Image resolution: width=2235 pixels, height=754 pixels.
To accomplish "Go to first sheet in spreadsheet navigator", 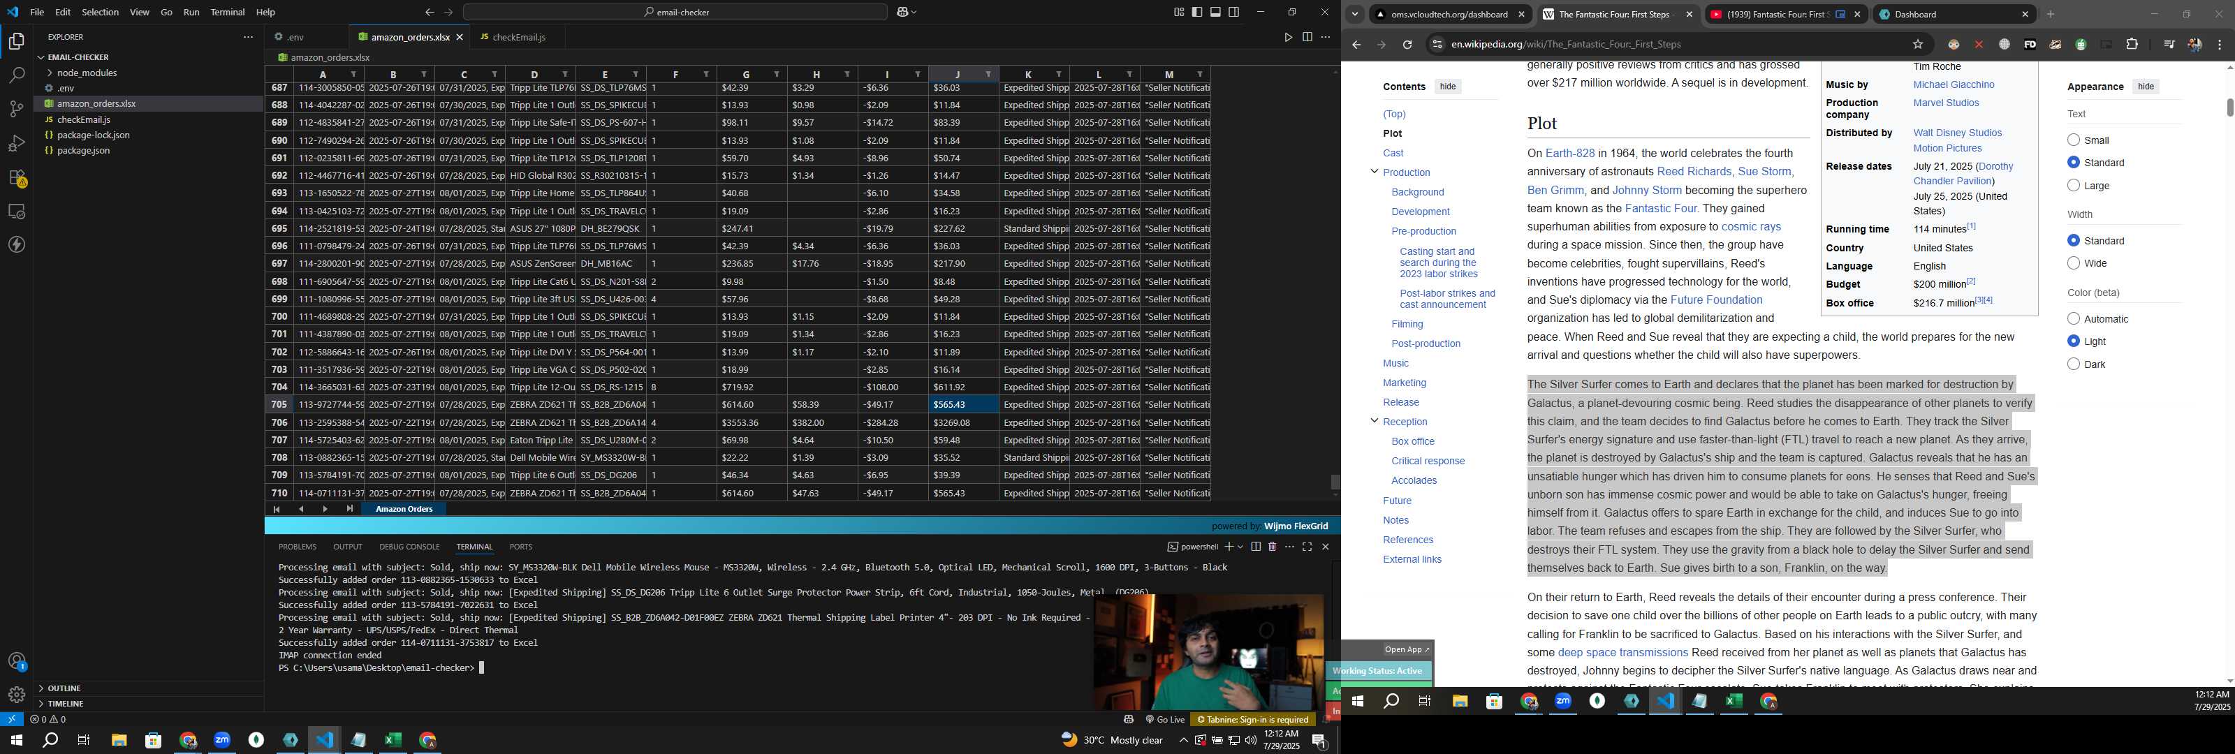I will click(276, 510).
